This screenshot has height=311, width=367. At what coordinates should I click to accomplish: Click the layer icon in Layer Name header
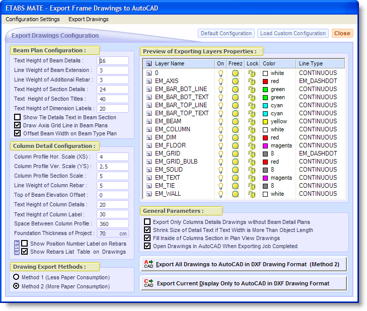click(x=149, y=64)
